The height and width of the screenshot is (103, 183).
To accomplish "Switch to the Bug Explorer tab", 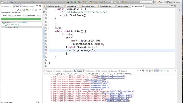I will 28,7.
